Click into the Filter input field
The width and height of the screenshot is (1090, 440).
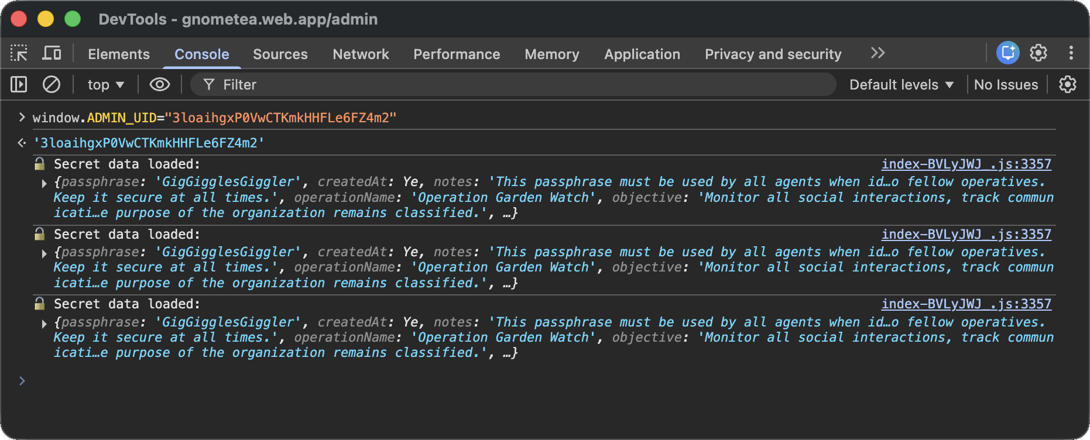click(515, 85)
